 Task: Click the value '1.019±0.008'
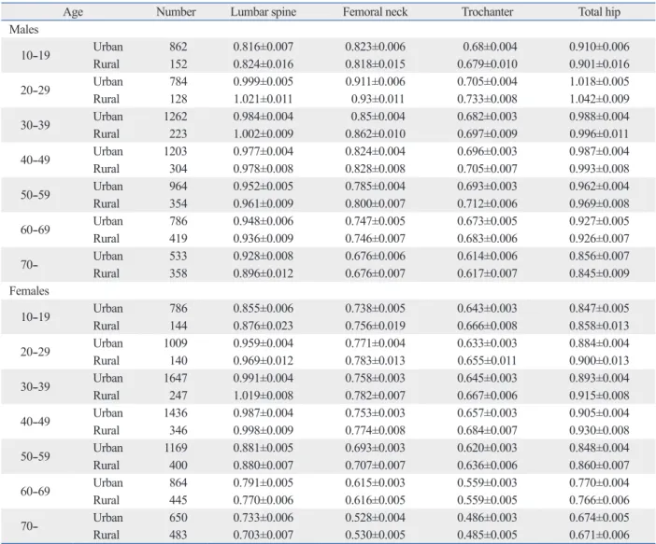tap(264, 396)
